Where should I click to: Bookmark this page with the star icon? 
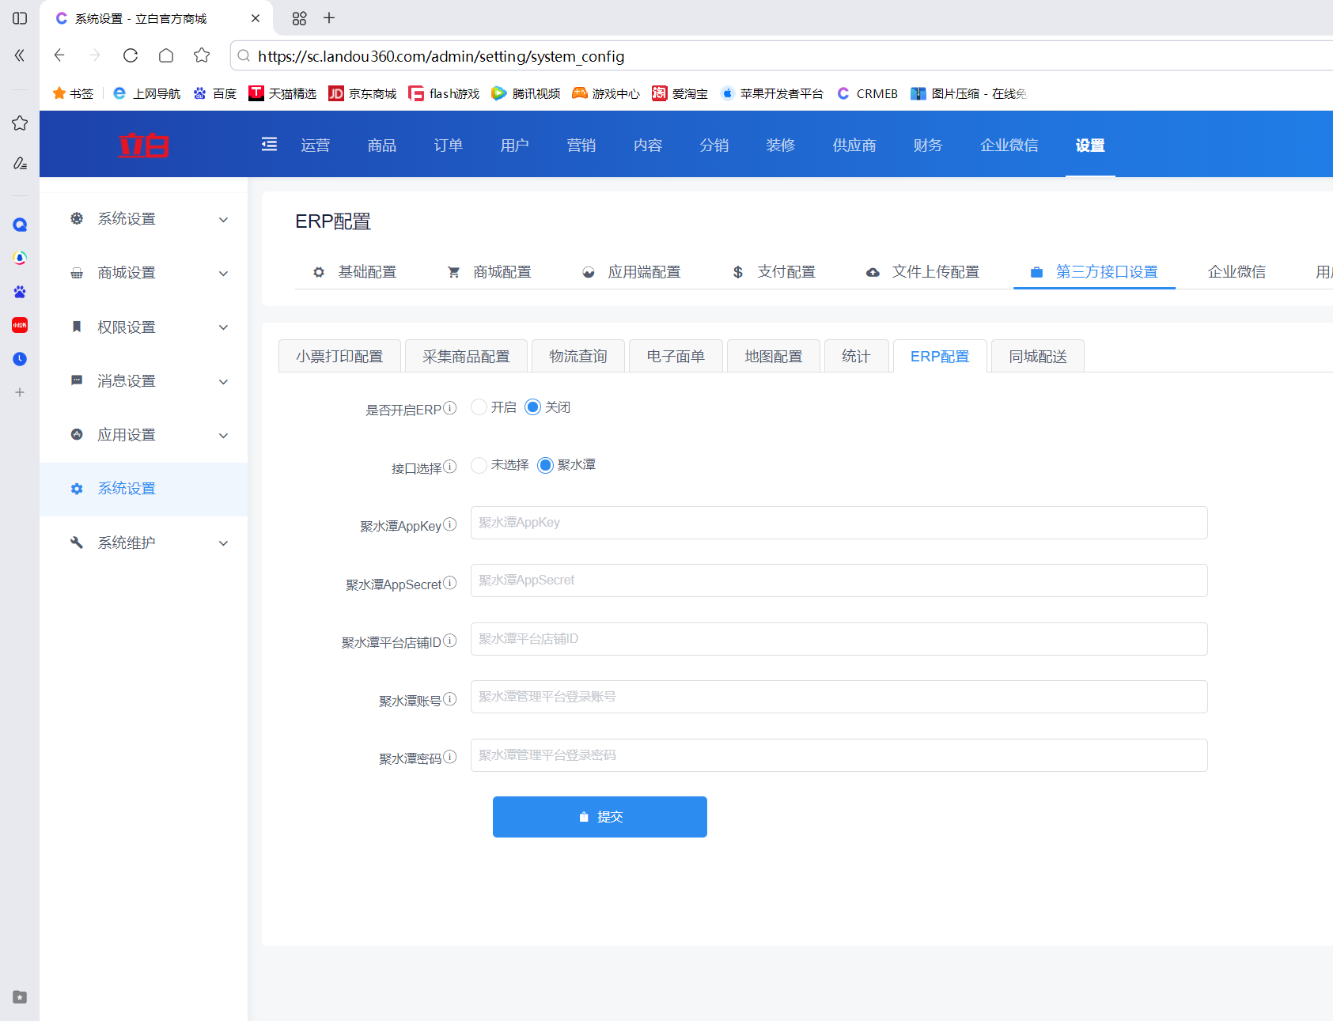[x=202, y=55]
